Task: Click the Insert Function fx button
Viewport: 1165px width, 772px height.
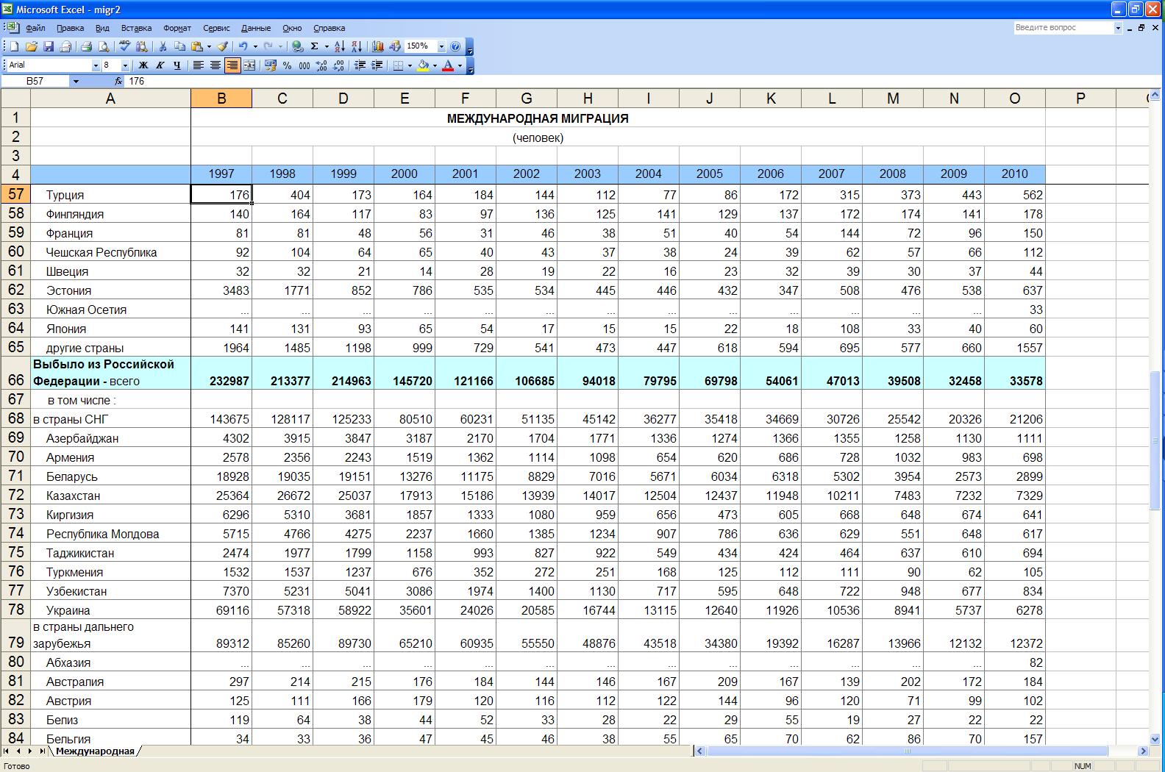Action: [x=118, y=82]
